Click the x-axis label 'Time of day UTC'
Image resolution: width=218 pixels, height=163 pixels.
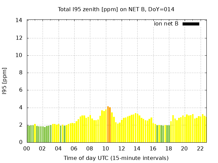[x=116, y=158]
